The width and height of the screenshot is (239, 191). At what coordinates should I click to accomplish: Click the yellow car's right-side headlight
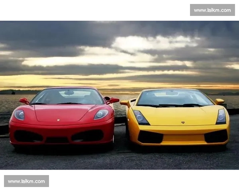tap(221, 117)
